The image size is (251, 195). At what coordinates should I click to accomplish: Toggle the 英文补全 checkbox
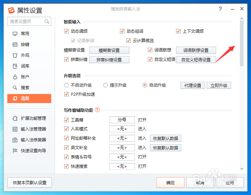tap(66, 148)
